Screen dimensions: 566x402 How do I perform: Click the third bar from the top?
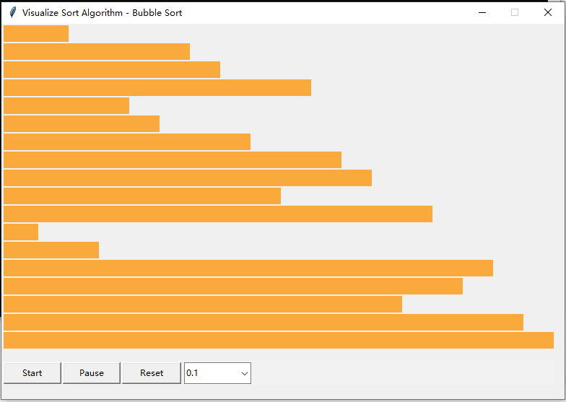111,70
